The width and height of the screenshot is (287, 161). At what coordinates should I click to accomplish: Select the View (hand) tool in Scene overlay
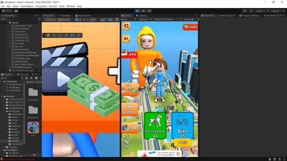pos(48,35)
